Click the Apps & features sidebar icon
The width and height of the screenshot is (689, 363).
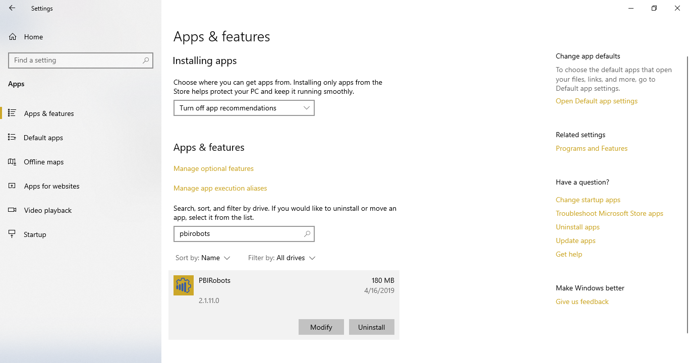(12, 113)
